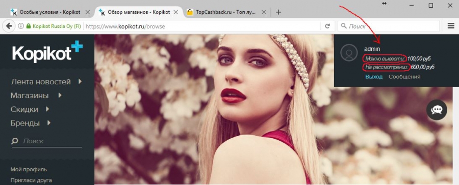Open the site info icon beside the padlock

(x=21, y=26)
